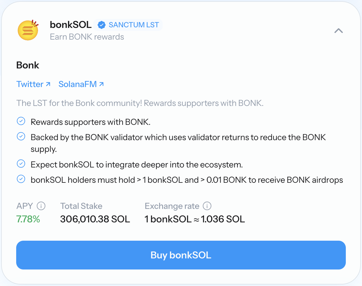Click the 7.78% APY value
Viewport: 362px width, 286px height.
pos(28,219)
